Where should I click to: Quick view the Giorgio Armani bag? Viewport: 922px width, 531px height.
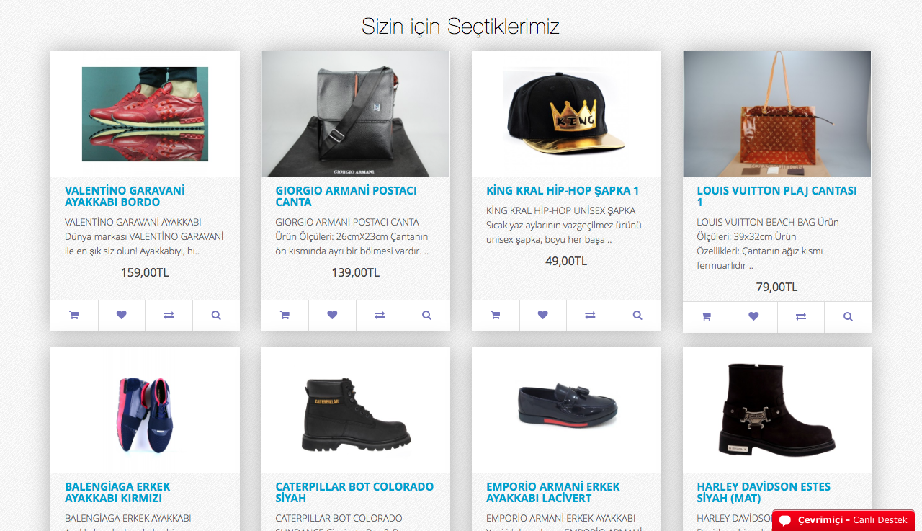(x=426, y=316)
